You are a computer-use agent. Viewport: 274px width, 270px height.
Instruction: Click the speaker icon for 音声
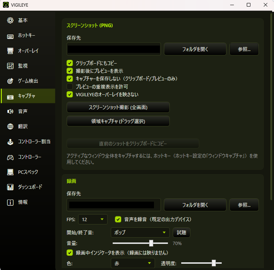(x=10, y=111)
